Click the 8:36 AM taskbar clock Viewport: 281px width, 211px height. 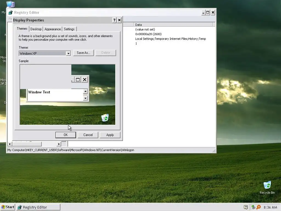tap(270, 207)
